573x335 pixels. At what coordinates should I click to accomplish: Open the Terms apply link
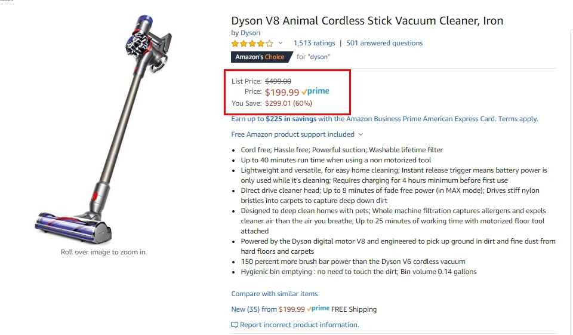point(517,119)
